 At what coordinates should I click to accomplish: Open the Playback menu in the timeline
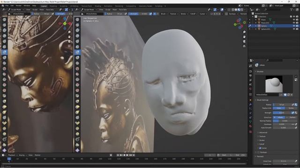click(13, 155)
